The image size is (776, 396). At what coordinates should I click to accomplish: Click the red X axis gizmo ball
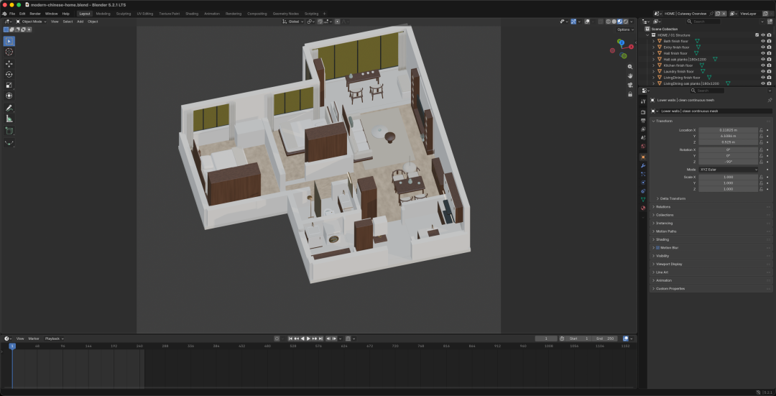[631, 47]
